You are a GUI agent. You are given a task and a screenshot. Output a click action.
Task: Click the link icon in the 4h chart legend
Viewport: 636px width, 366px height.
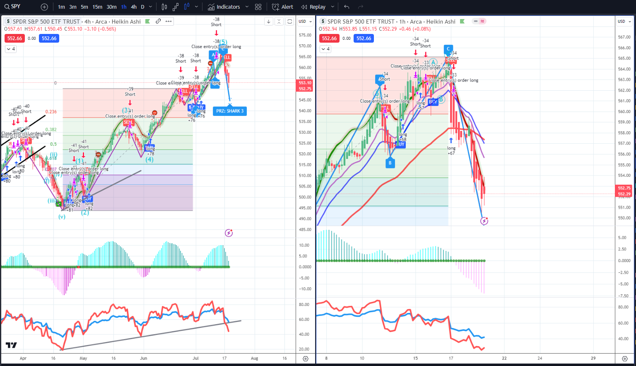(x=158, y=21)
